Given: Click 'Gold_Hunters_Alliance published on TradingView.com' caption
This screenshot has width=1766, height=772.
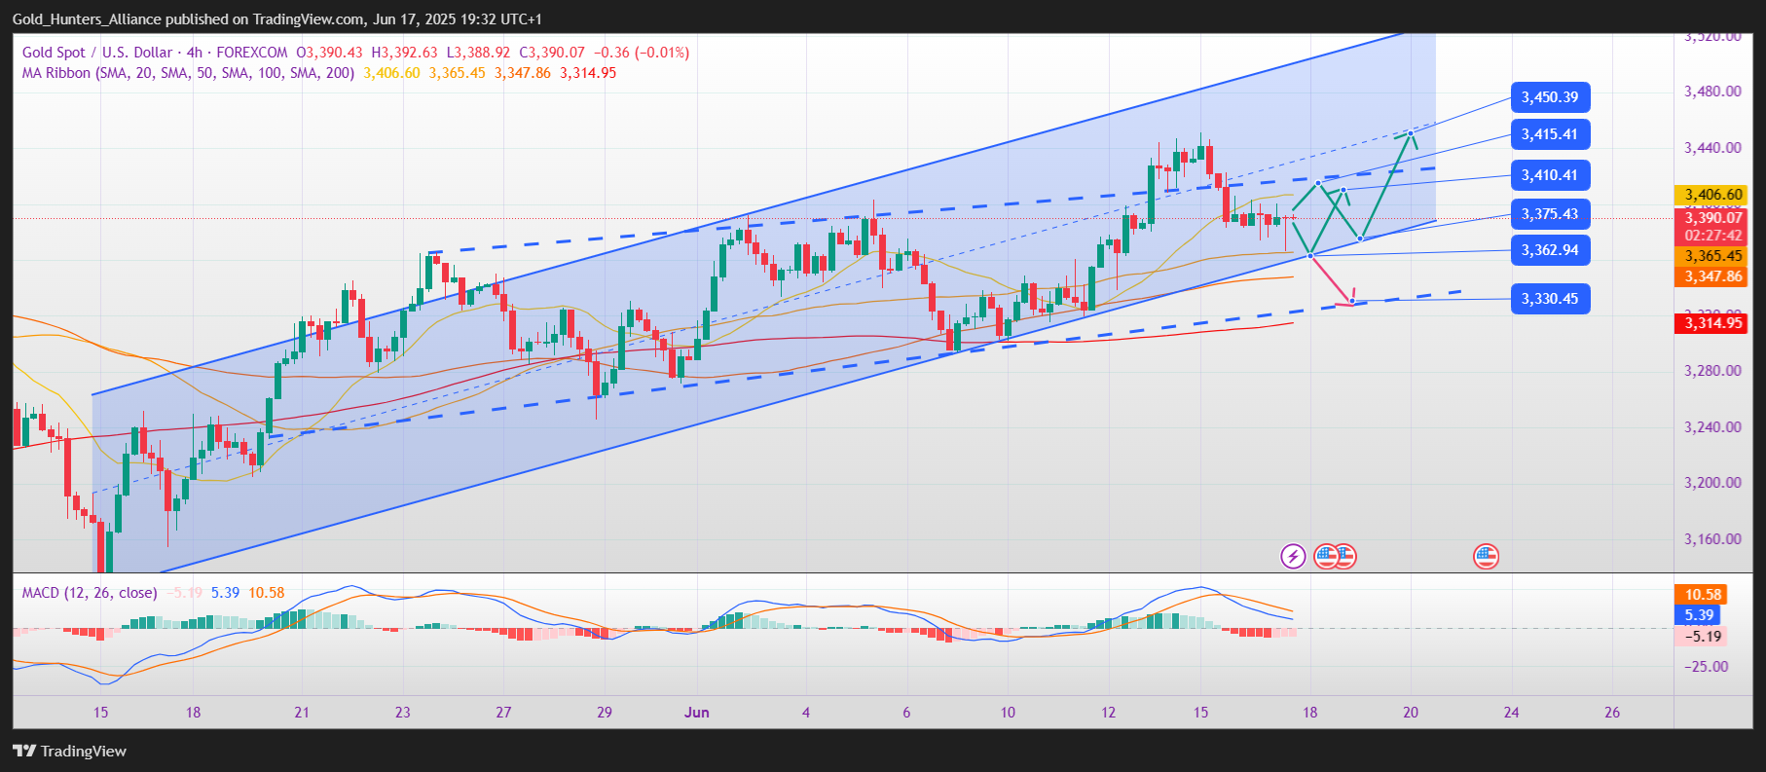Looking at the screenshot, I should tap(189, 19).
